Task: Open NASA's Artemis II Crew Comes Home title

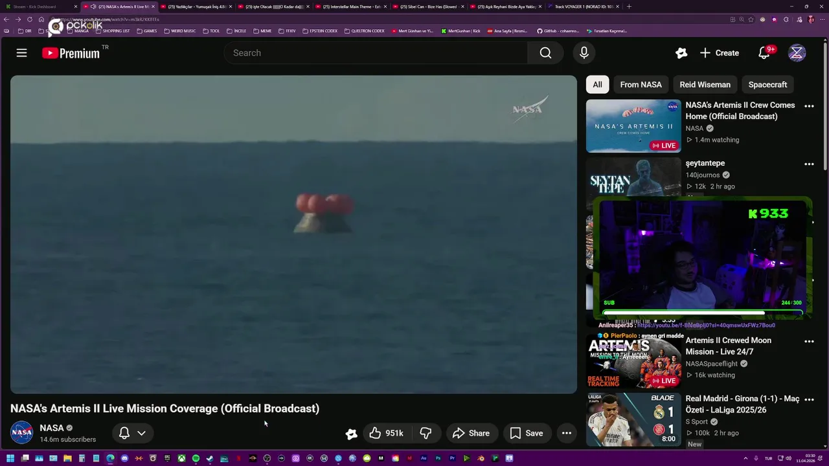Action: click(740, 111)
